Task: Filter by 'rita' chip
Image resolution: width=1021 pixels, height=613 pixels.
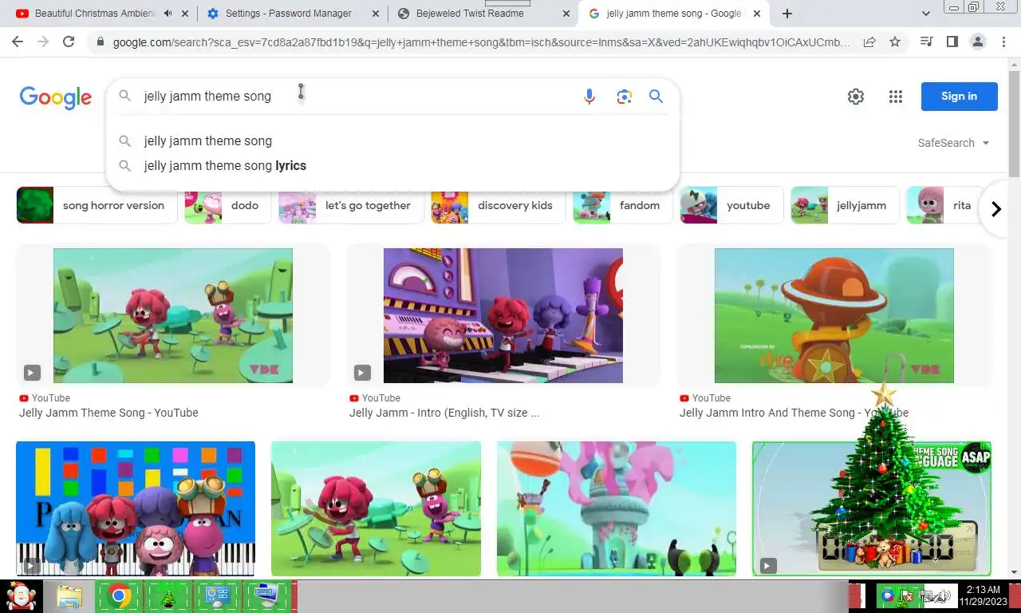Action: coord(944,205)
